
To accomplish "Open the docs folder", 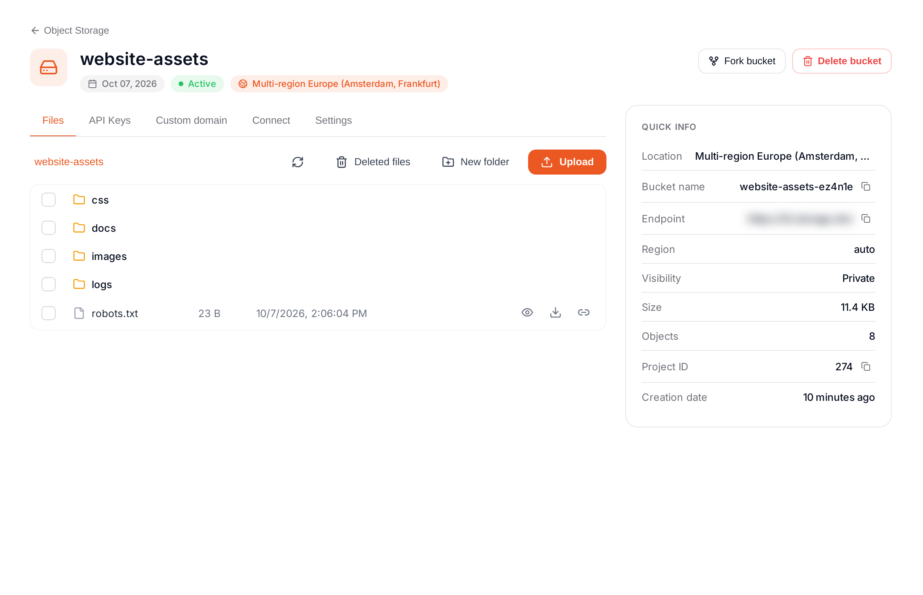I will pos(103,228).
